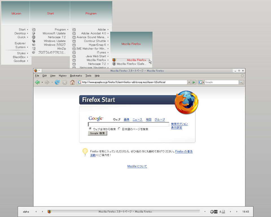Select the ウェブ全体から検索 radio button
This screenshot has height=217, width=271.
[90, 129]
